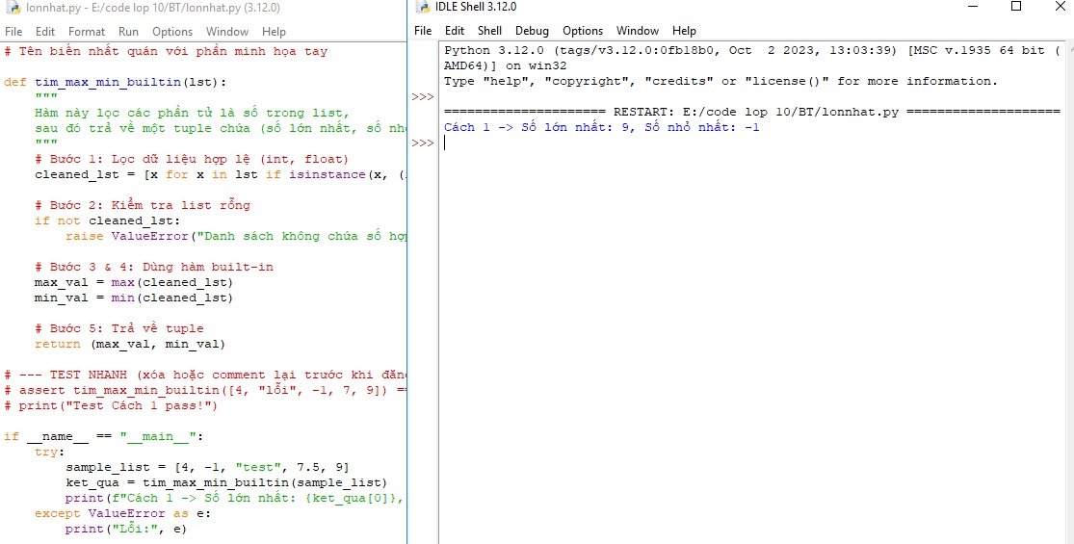
Task: Click 'return (max_val, min_val)' line
Action: [130, 344]
